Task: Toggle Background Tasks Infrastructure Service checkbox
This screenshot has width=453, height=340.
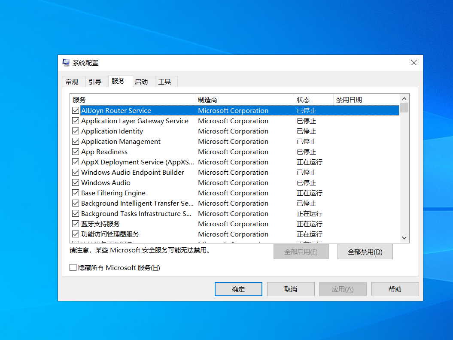Action: click(x=76, y=213)
